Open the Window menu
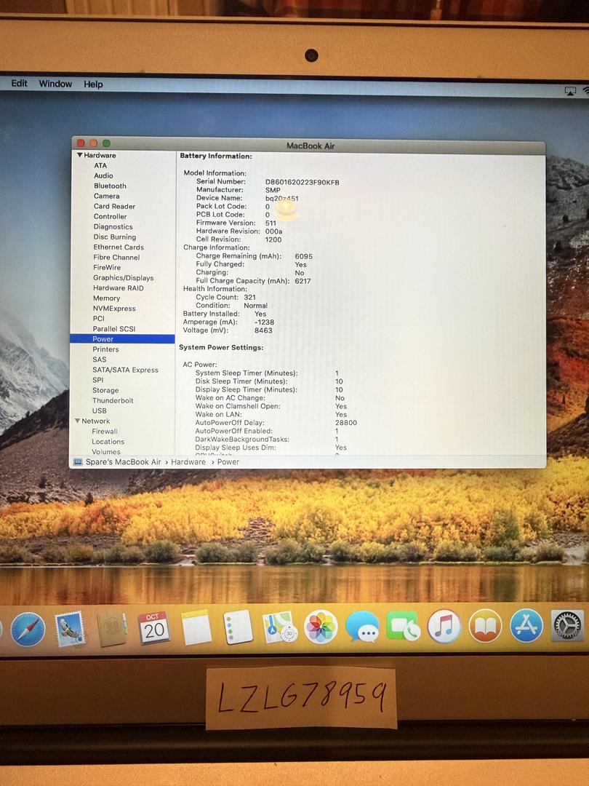 tap(55, 84)
